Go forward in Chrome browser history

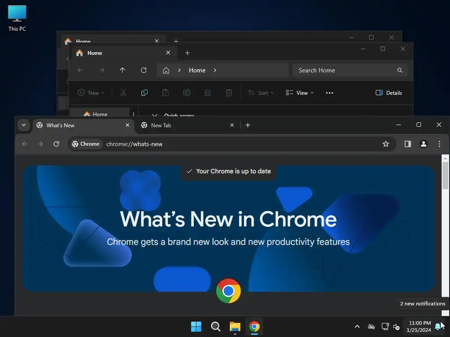(x=40, y=144)
